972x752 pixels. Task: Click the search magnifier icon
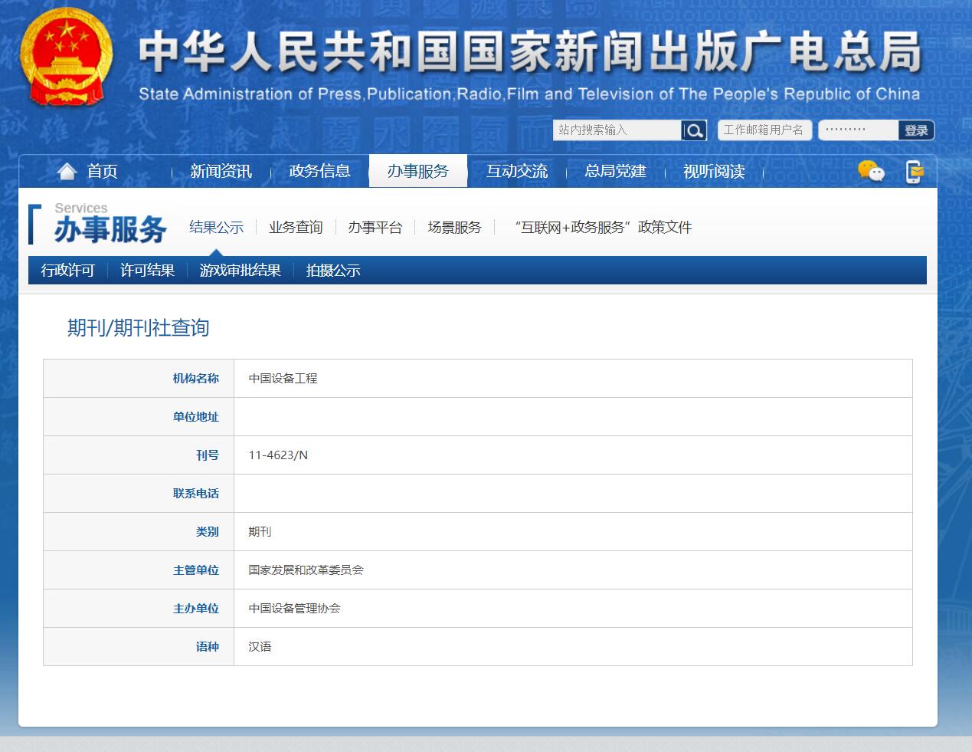pos(694,130)
